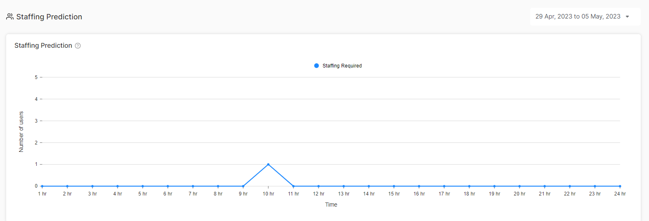Click the card title "Staffing Prediction"
The image size is (649, 221).
[x=43, y=46]
